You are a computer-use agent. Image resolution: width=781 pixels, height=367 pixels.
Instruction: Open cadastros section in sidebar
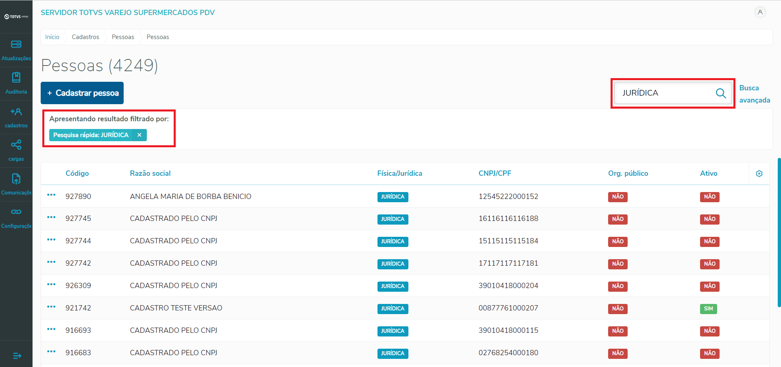pyautogui.click(x=16, y=117)
